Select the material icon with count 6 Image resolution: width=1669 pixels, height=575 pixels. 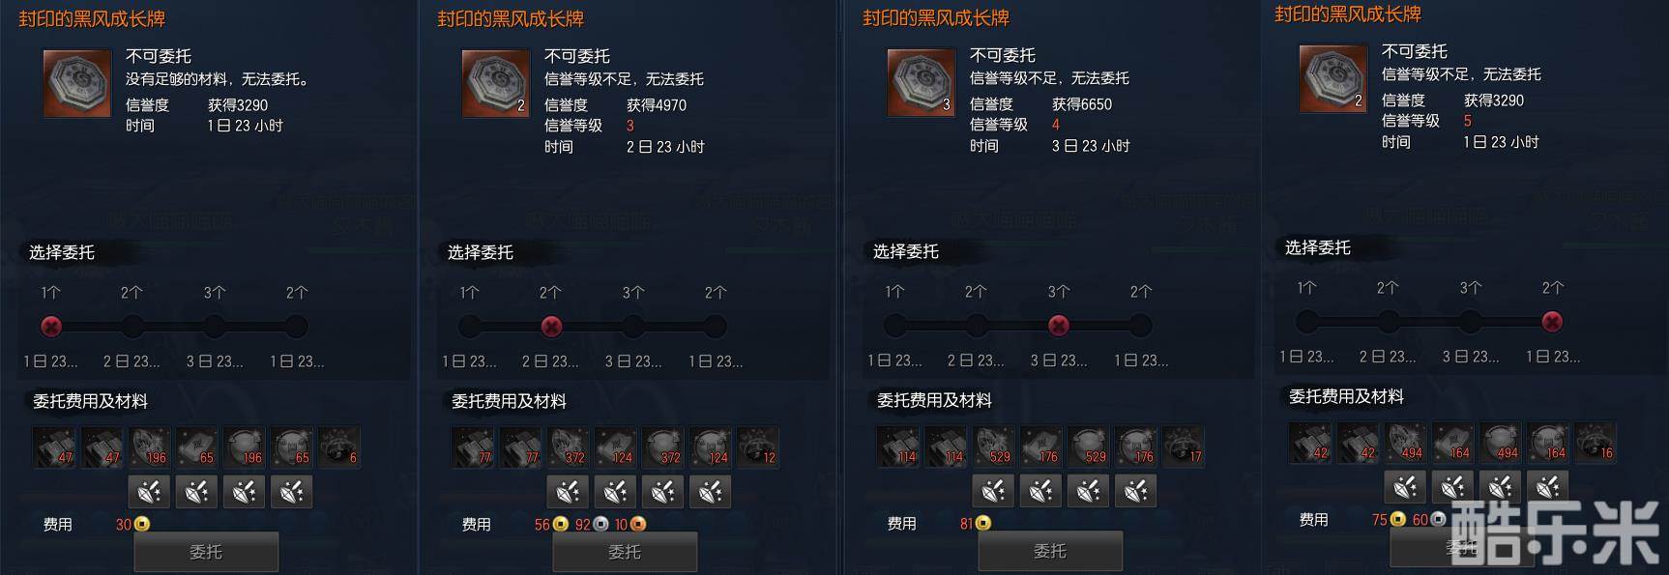pyautogui.click(x=339, y=446)
